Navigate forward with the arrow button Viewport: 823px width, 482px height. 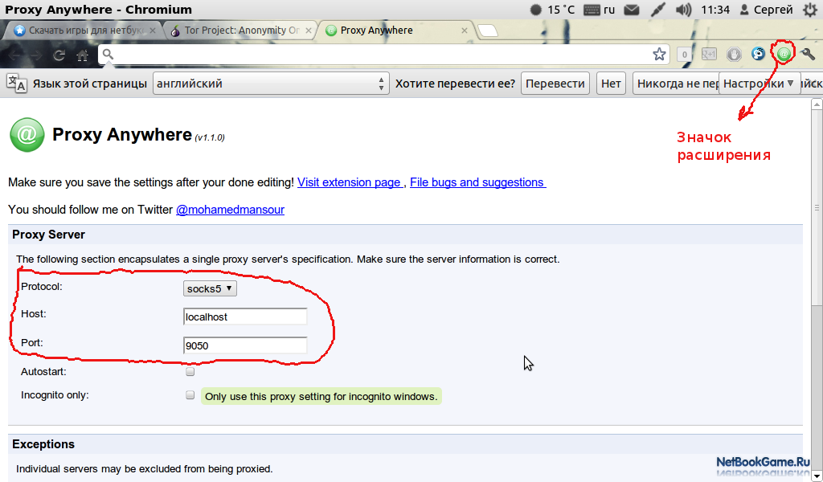35,55
